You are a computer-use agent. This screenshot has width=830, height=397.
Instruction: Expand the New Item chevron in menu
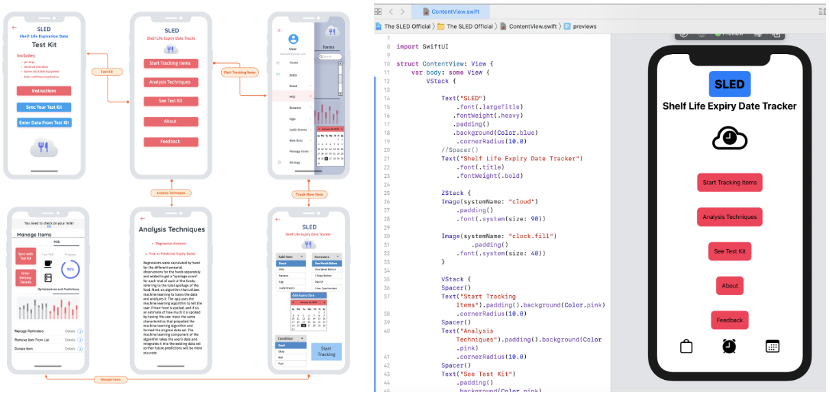coord(310,140)
